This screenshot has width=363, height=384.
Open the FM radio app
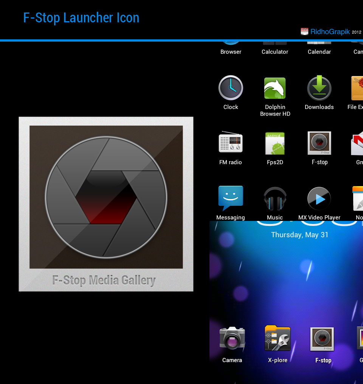tap(231, 143)
